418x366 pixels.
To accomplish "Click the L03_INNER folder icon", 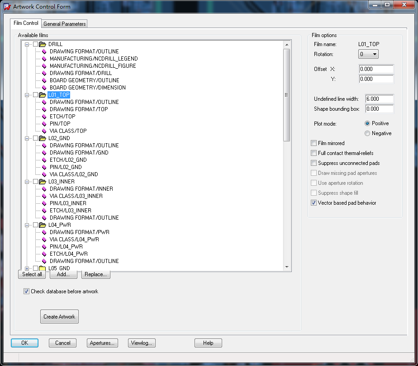I will tap(43, 182).
